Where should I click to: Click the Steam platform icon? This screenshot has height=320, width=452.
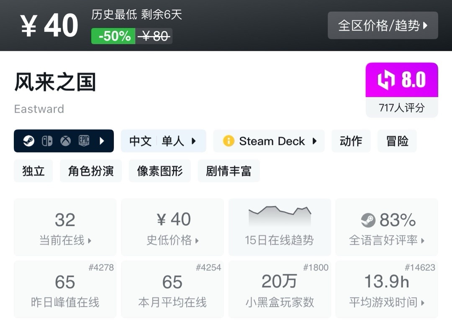tap(28, 141)
